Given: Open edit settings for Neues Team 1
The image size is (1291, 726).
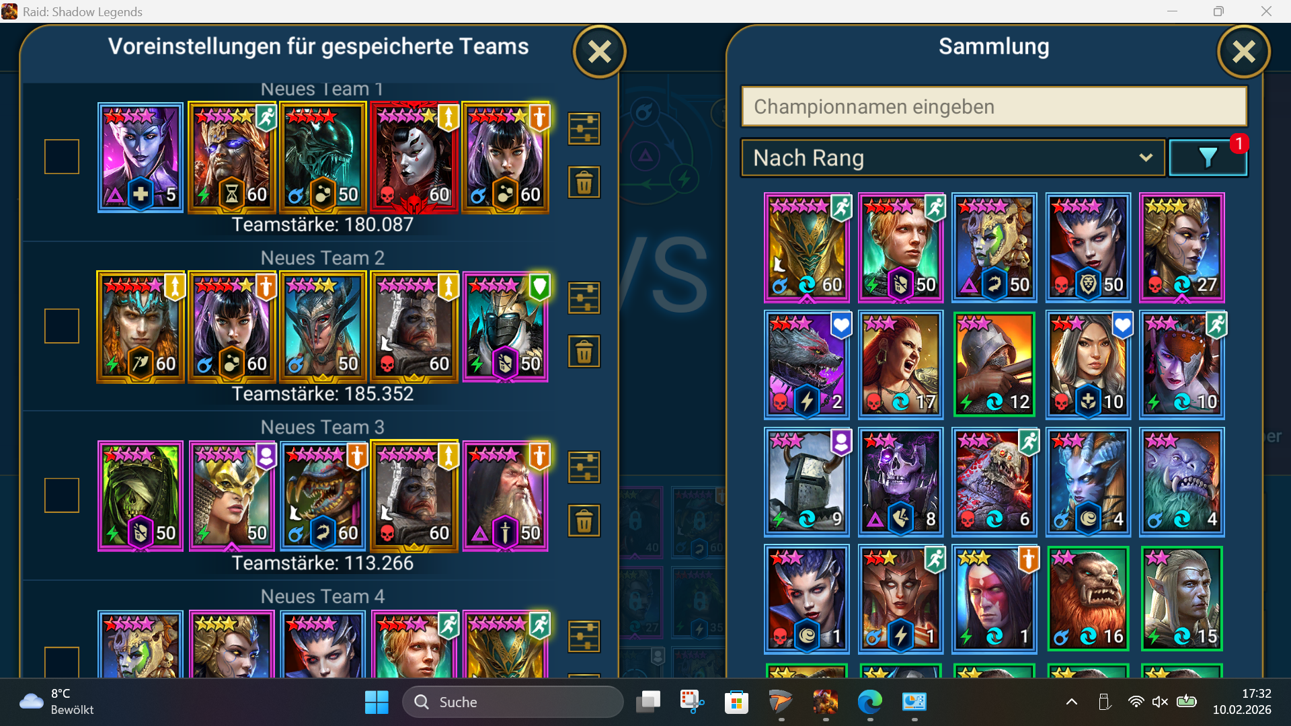Looking at the screenshot, I should 584,128.
